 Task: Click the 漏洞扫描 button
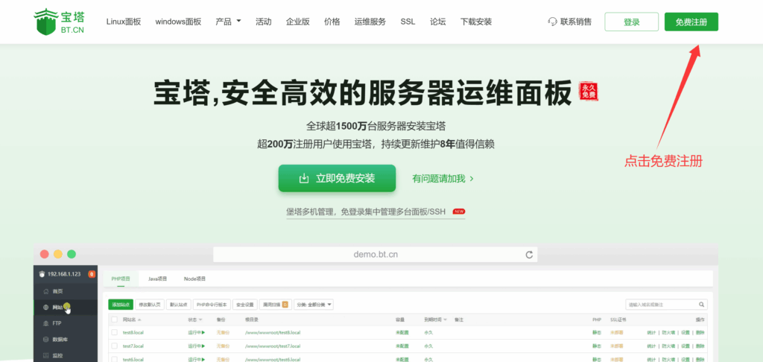(x=276, y=305)
